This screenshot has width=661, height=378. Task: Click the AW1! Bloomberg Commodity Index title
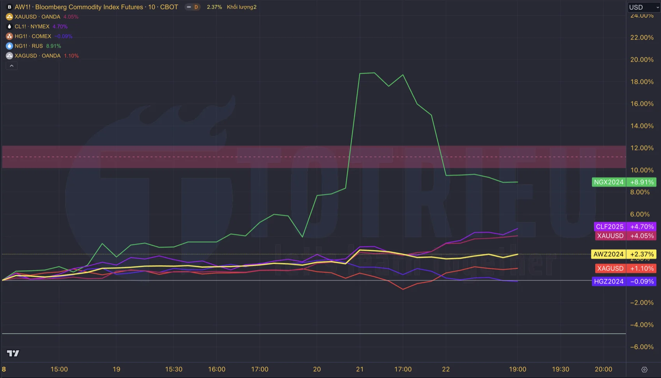click(96, 7)
